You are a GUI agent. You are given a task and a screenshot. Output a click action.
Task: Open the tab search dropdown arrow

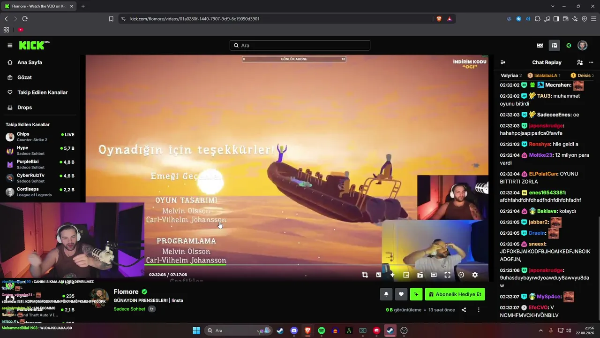(x=553, y=6)
